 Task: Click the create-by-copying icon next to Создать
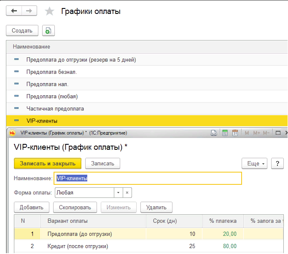pos(48,30)
